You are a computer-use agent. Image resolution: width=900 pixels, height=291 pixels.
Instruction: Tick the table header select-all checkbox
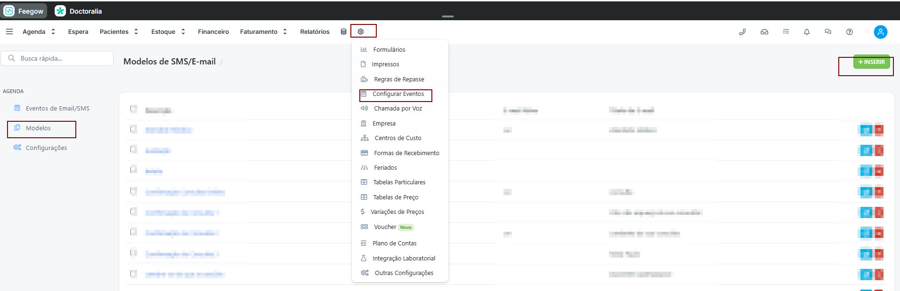(x=134, y=109)
